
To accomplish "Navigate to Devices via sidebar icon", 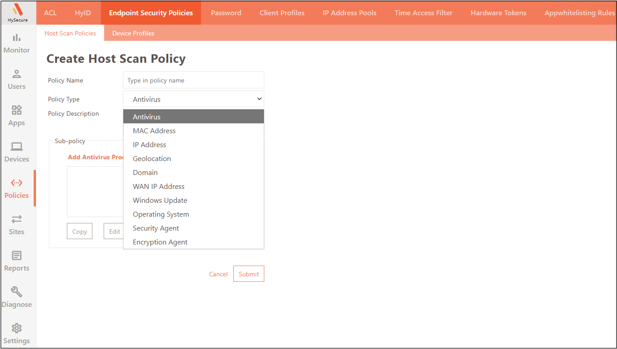I will coord(17,152).
